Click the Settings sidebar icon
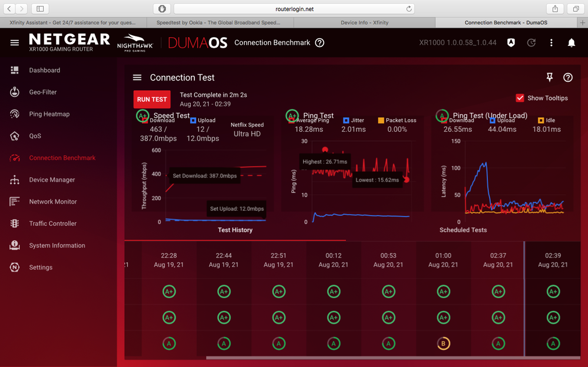 click(x=15, y=268)
